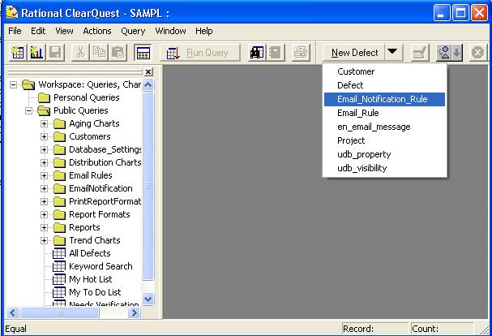Open the Edit menu
This screenshot has width=492, height=336.
click(38, 31)
